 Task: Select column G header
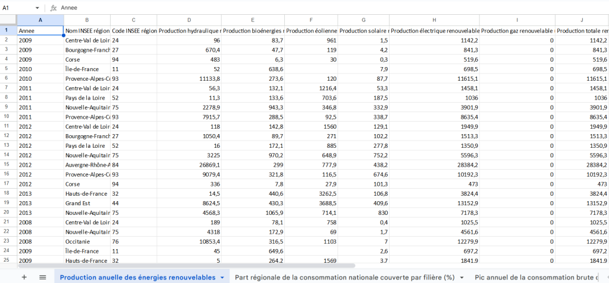pos(363,20)
